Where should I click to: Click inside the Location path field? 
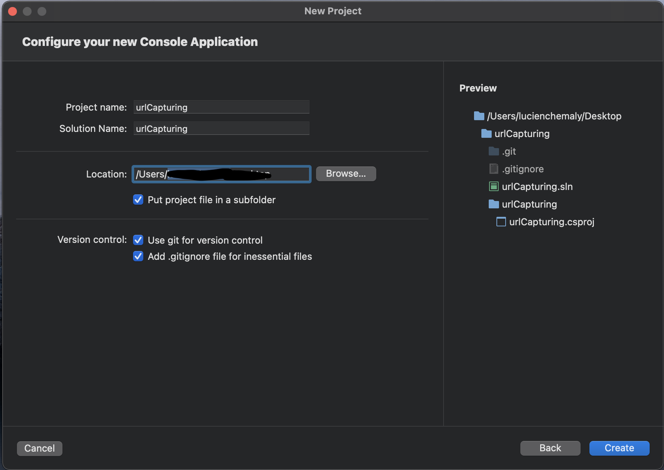pos(221,174)
